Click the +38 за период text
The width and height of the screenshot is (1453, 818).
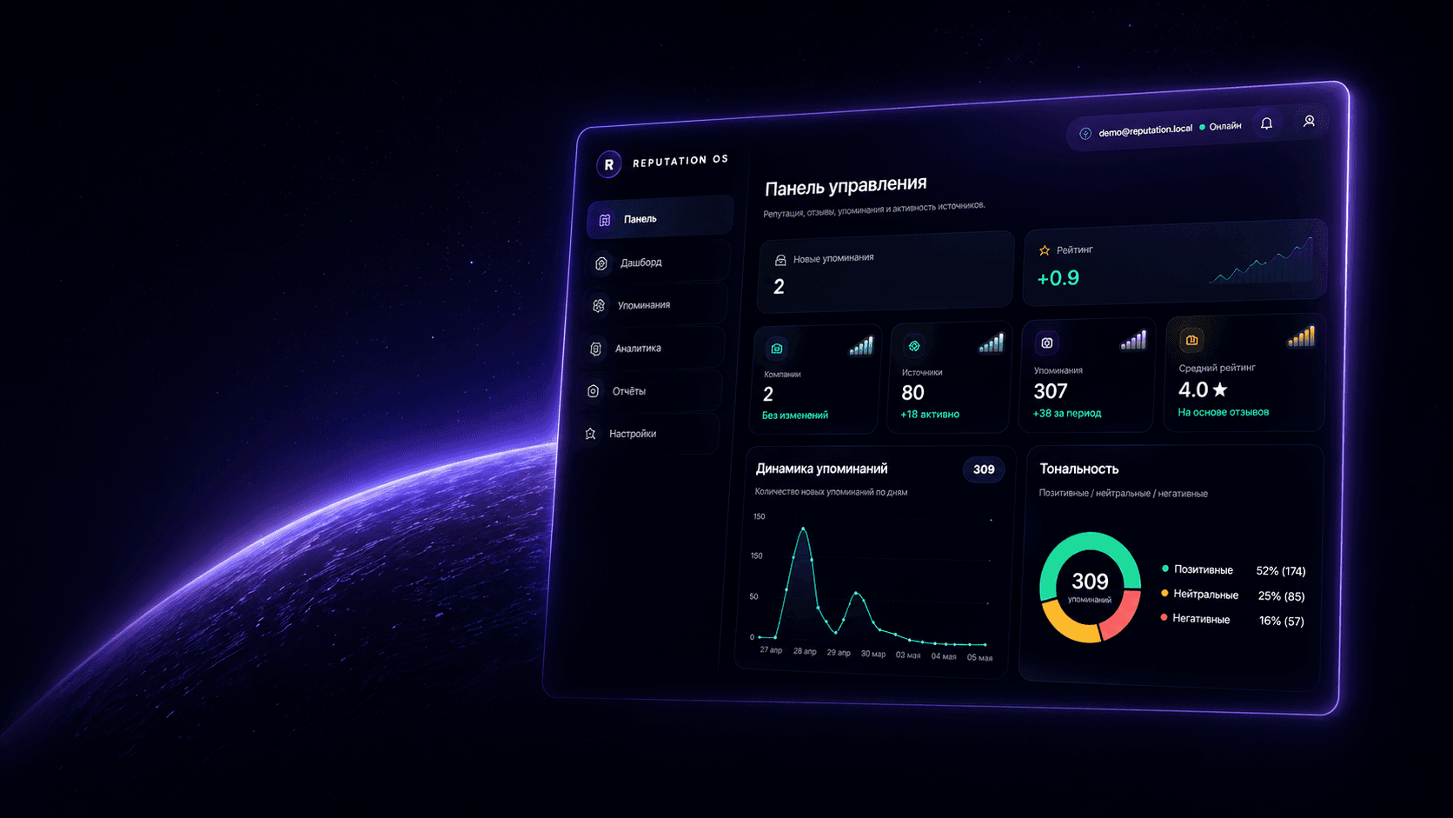[x=1067, y=414]
